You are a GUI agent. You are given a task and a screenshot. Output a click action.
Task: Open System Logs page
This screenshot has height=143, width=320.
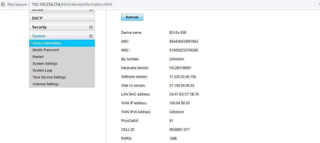click(43, 71)
